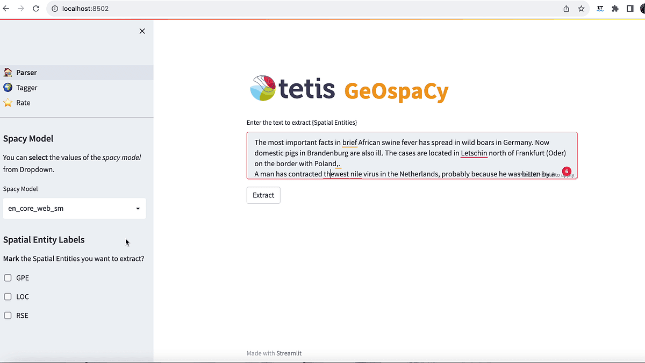The width and height of the screenshot is (645, 363).
Task: Open the Rate page in sidebar
Action: point(76,103)
